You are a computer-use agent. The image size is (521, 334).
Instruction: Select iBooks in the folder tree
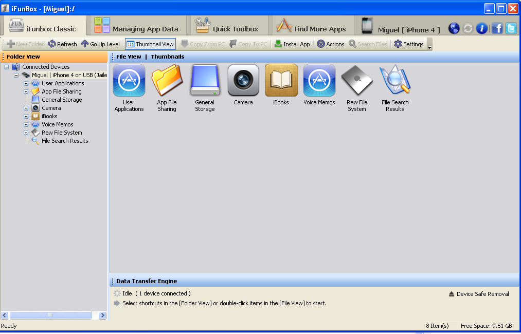tap(49, 117)
